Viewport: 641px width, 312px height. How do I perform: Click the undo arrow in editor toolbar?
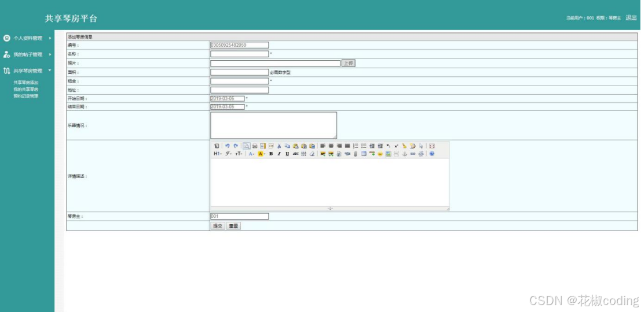[x=228, y=146]
